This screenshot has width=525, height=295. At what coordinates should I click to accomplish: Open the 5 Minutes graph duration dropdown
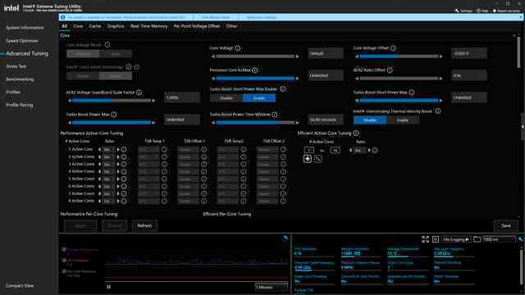coord(272,287)
